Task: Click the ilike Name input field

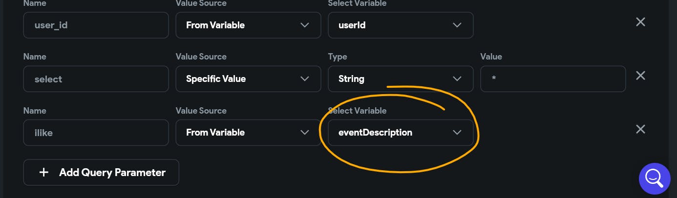Action: click(96, 132)
